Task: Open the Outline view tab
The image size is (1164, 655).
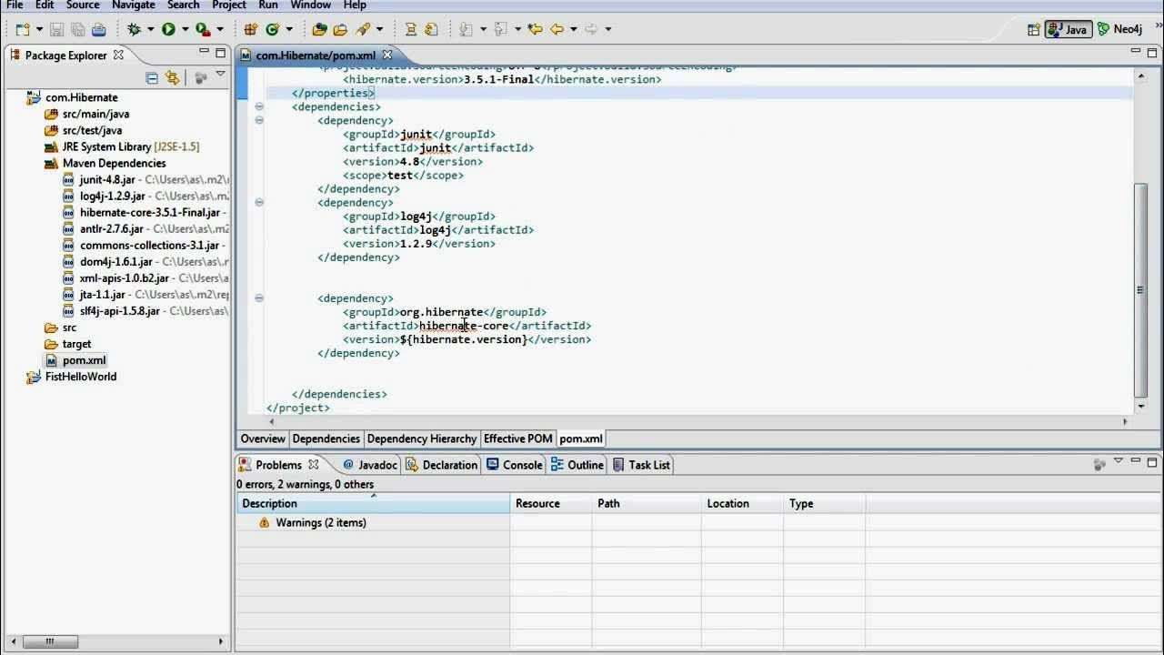Action: [577, 465]
